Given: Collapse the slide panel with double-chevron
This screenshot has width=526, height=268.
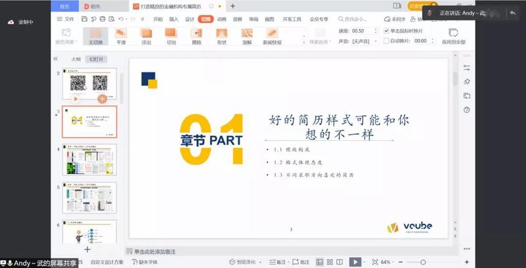Looking at the screenshot, I should pyautogui.click(x=56, y=59).
